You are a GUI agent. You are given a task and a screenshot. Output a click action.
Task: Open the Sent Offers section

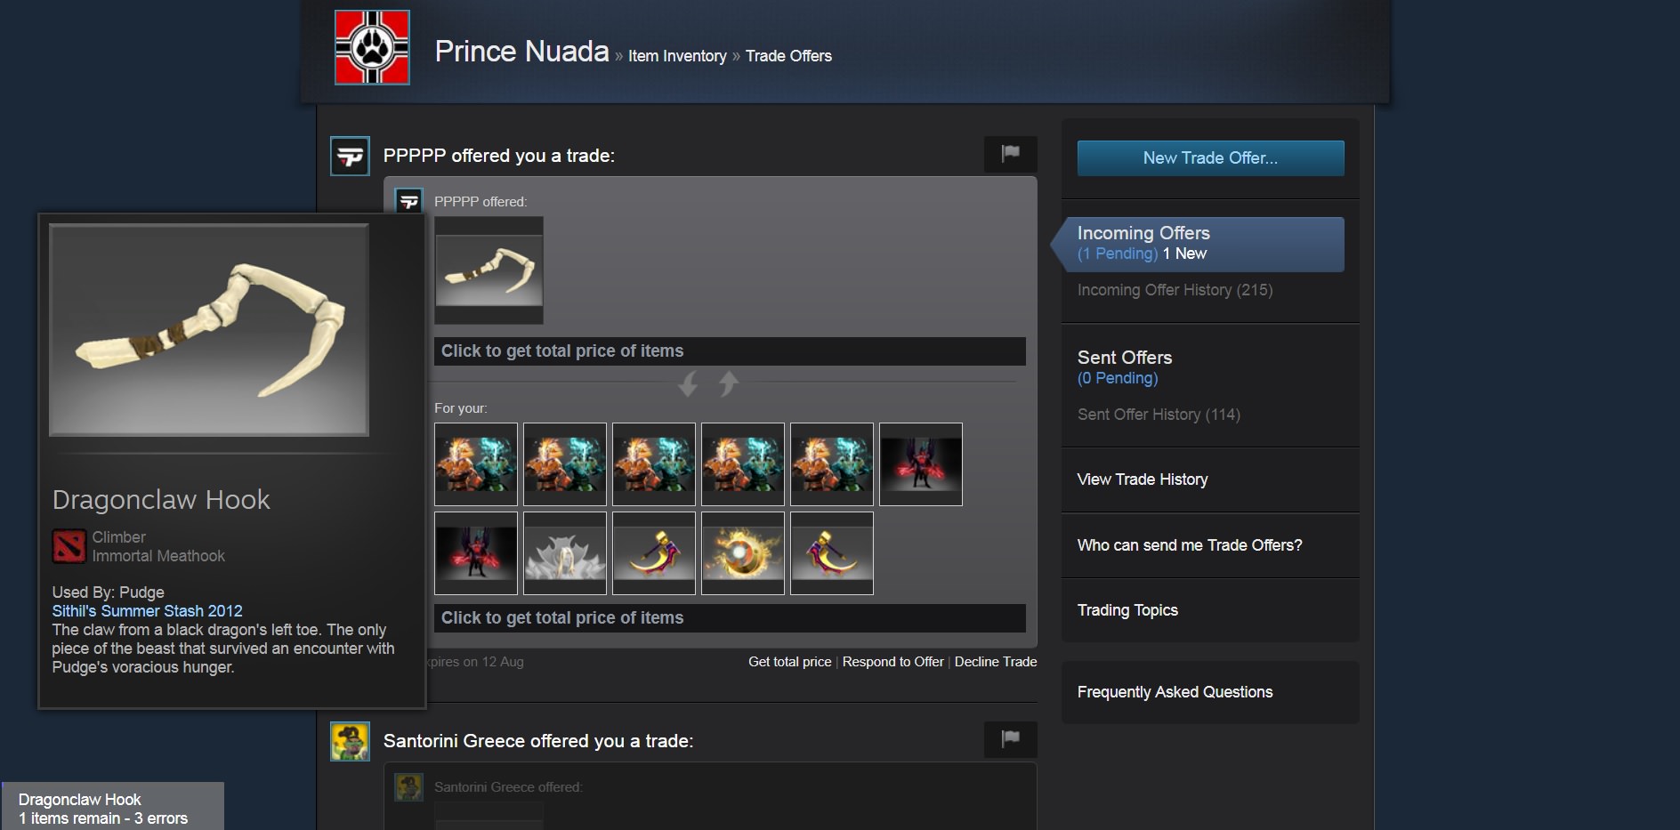(x=1124, y=358)
